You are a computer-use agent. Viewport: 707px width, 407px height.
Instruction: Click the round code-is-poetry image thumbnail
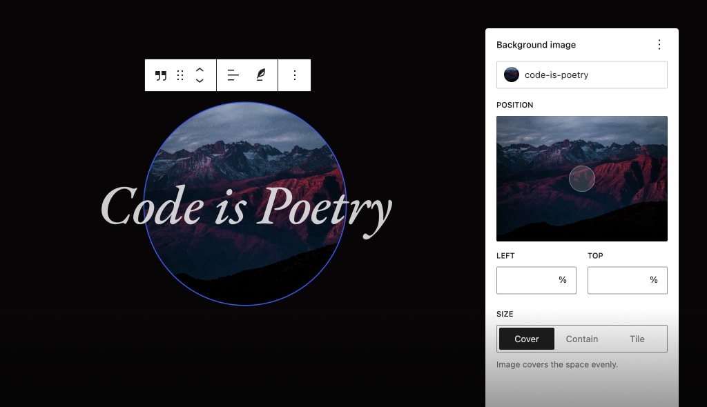[x=512, y=74]
